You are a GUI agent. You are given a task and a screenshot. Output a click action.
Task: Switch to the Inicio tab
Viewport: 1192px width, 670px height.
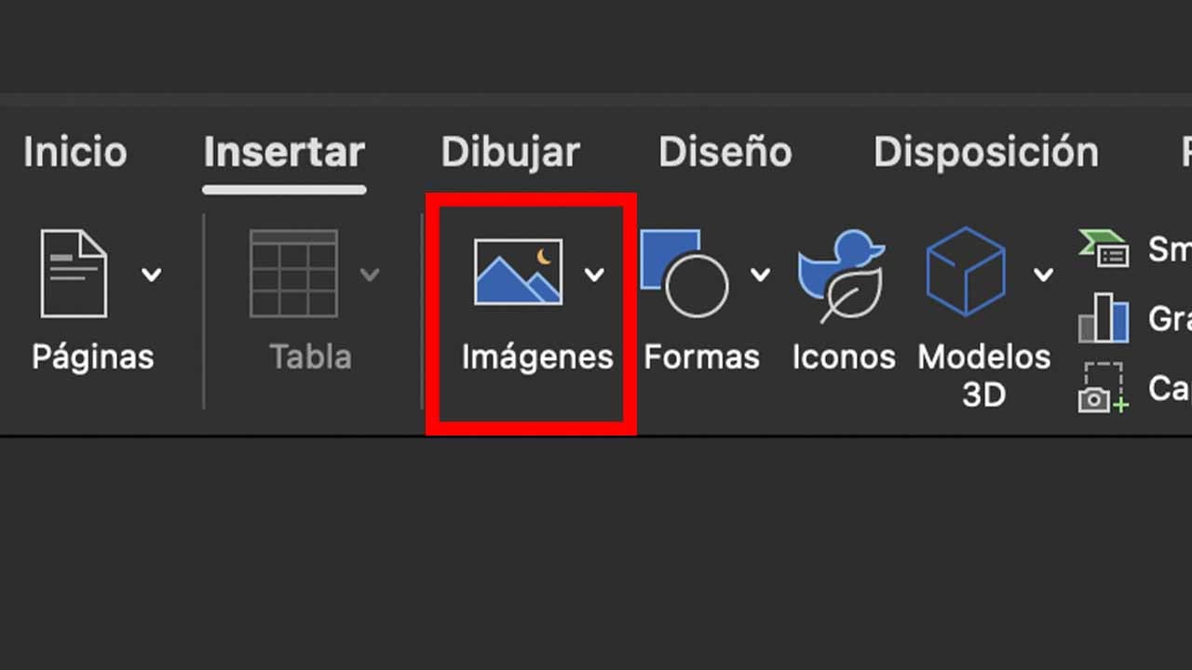pyautogui.click(x=74, y=152)
